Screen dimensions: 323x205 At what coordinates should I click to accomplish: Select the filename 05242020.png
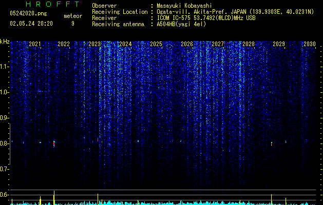tap(28, 14)
